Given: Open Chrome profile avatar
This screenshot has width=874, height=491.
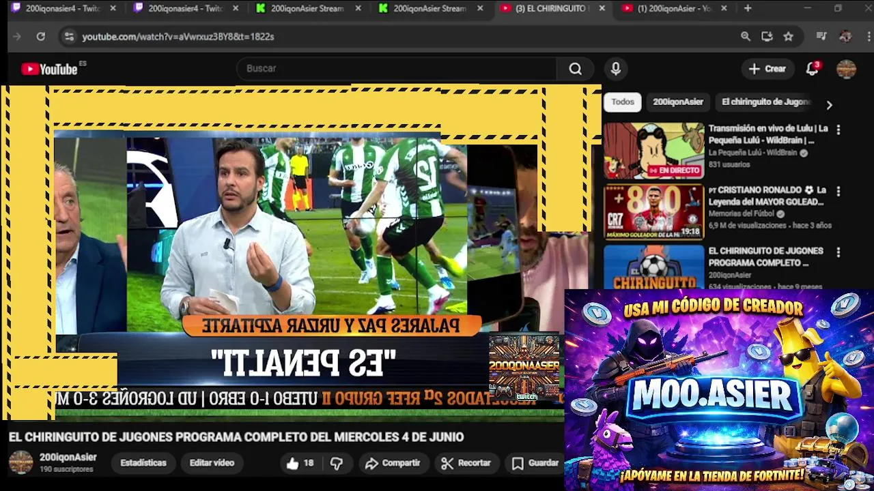Looking at the screenshot, I should pyautogui.click(x=845, y=36).
